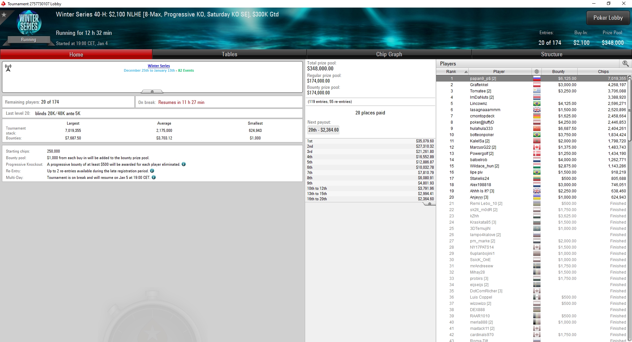This screenshot has width=632, height=342.
Task: Click the Winter Series logo
Action: (29, 22)
